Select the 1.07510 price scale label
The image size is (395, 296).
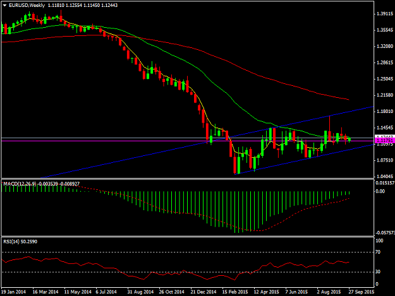tap(385, 160)
